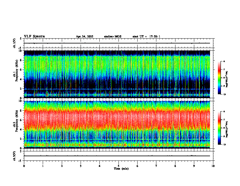
Task: Click the "8" kHz tick of ch.1
Action: tap(21, 60)
